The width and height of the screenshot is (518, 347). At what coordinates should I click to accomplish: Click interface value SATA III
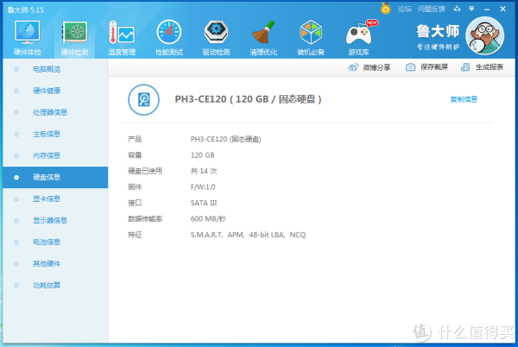pyautogui.click(x=204, y=203)
